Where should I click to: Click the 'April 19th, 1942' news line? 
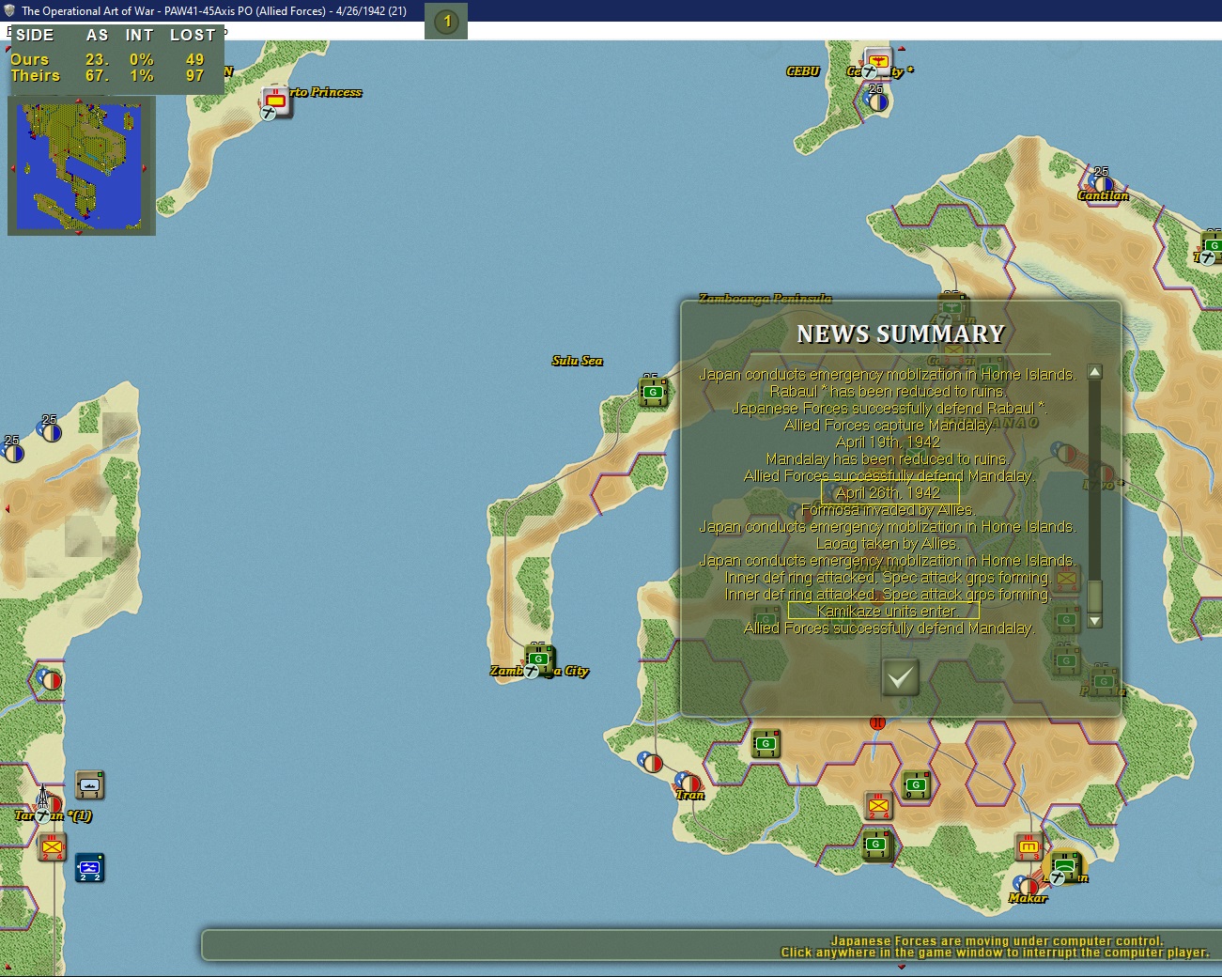(888, 442)
